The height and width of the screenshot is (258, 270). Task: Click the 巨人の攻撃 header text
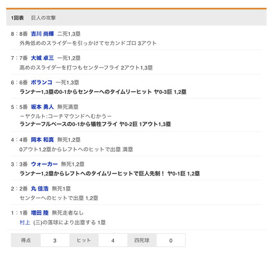(x=43, y=18)
